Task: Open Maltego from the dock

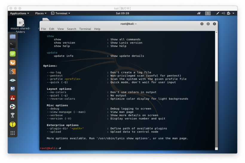Action: click(x=13, y=89)
